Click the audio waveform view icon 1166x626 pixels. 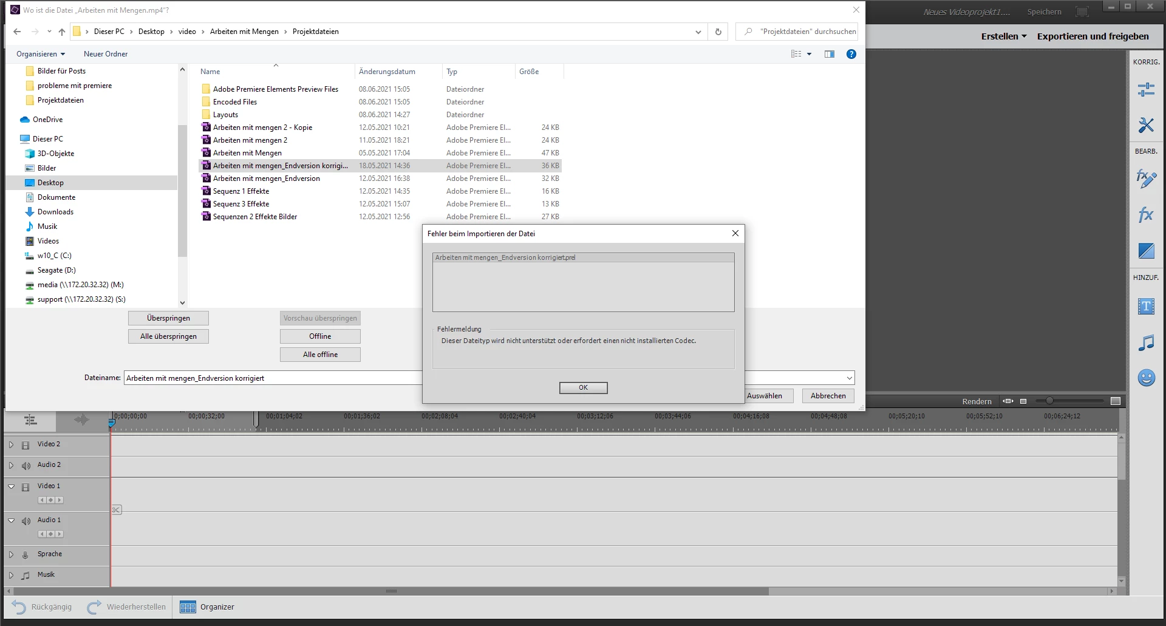(82, 420)
